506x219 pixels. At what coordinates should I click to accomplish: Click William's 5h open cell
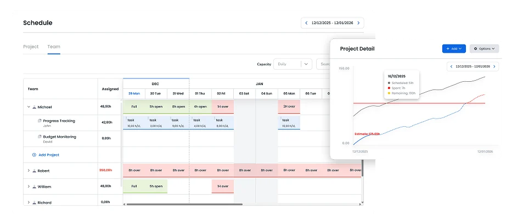(x=156, y=186)
